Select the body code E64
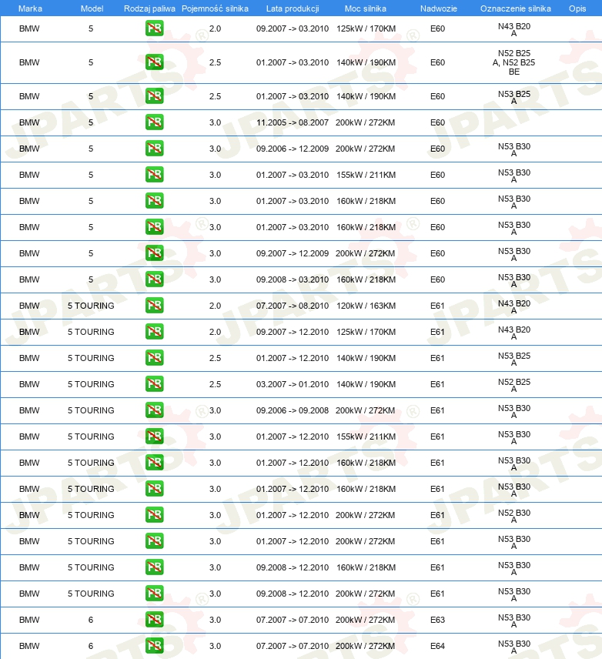Viewport: 602px width, 659px height. 437,646
